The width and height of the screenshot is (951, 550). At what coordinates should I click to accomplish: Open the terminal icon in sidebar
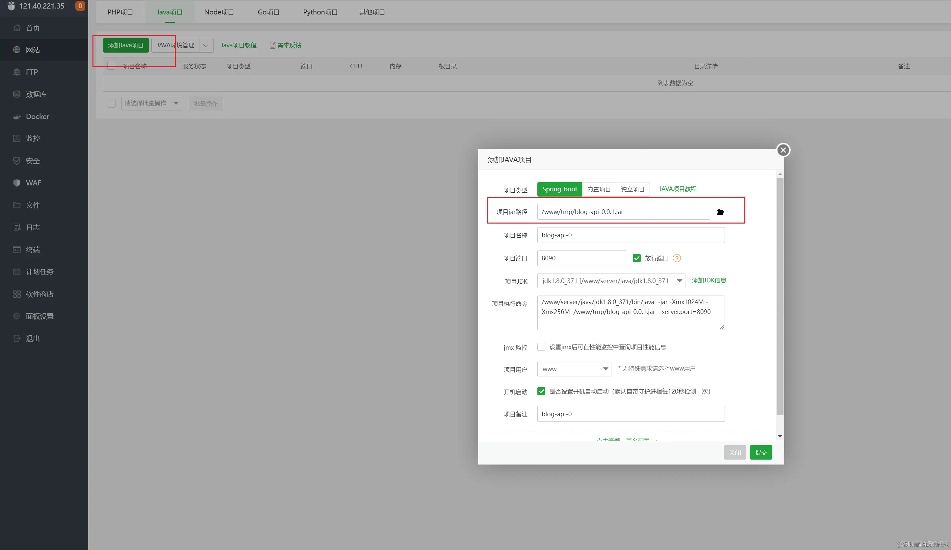coord(16,250)
